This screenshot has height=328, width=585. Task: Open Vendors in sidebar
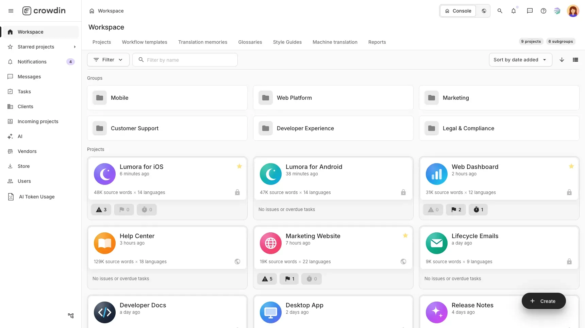pos(41,151)
